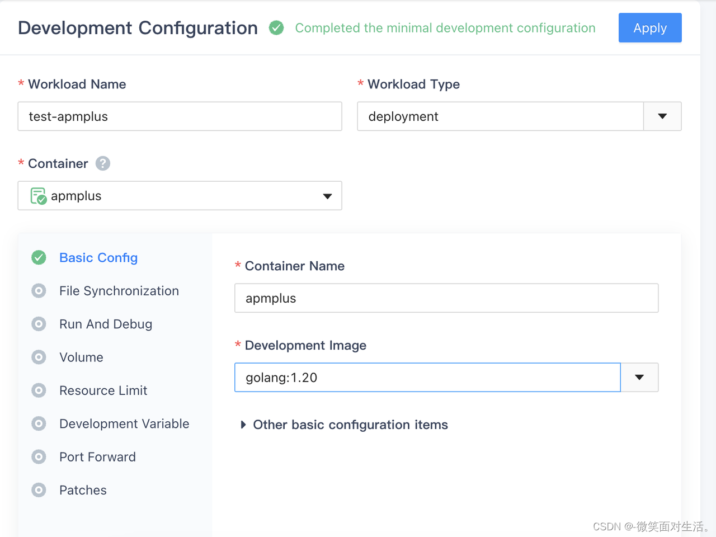Viewport: 716px width, 537px height.
Task: Click the Container Name input field
Action: 446,298
